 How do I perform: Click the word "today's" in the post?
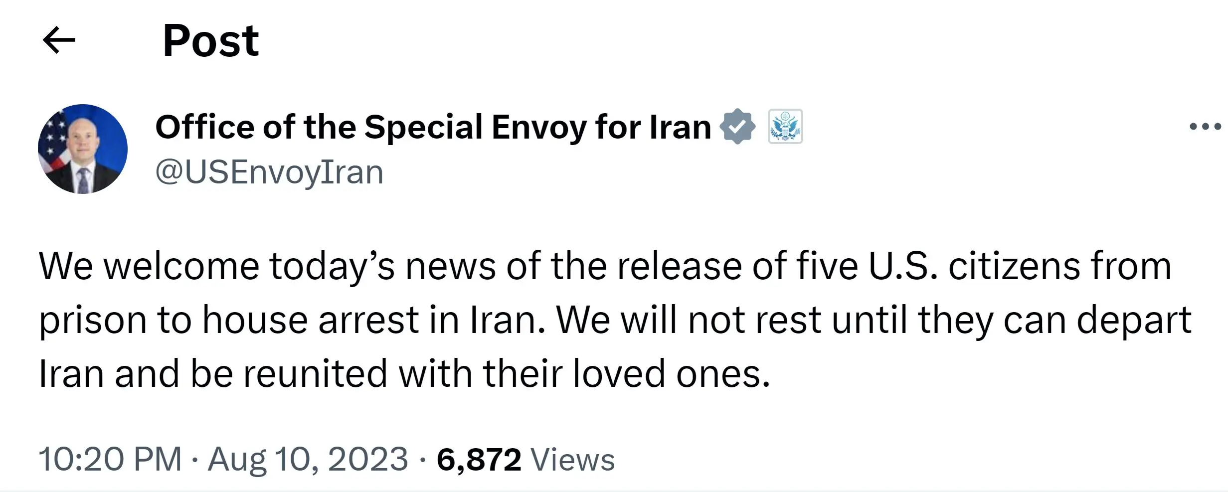[x=332, y=266]
